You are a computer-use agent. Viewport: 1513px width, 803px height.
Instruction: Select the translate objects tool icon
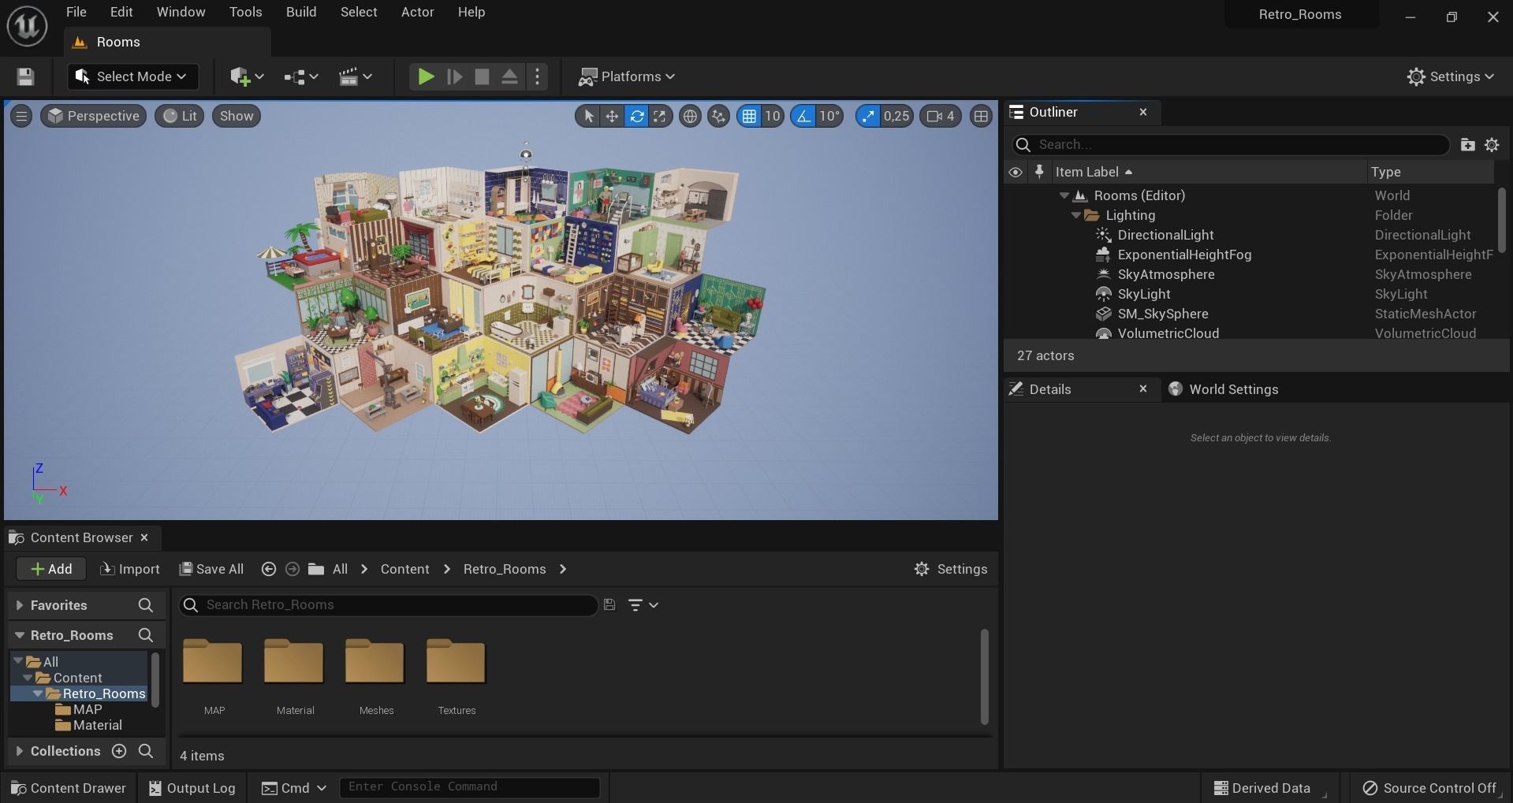coord(612,117)
